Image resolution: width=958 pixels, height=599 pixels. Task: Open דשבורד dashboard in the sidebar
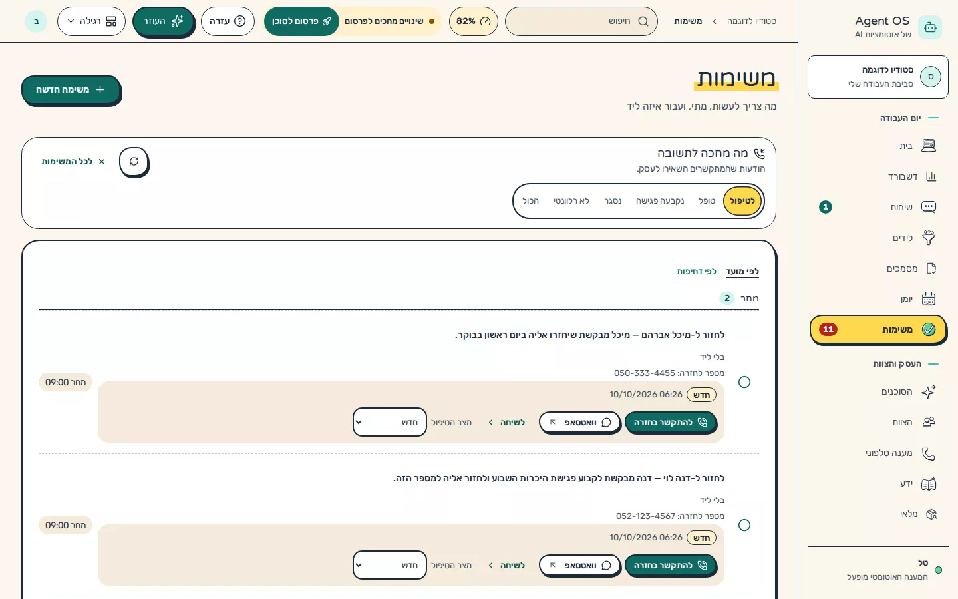[878, 176]
